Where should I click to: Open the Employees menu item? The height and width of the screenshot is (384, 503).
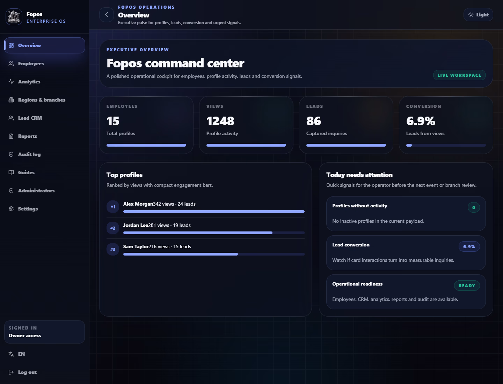[x=44, y=64]
